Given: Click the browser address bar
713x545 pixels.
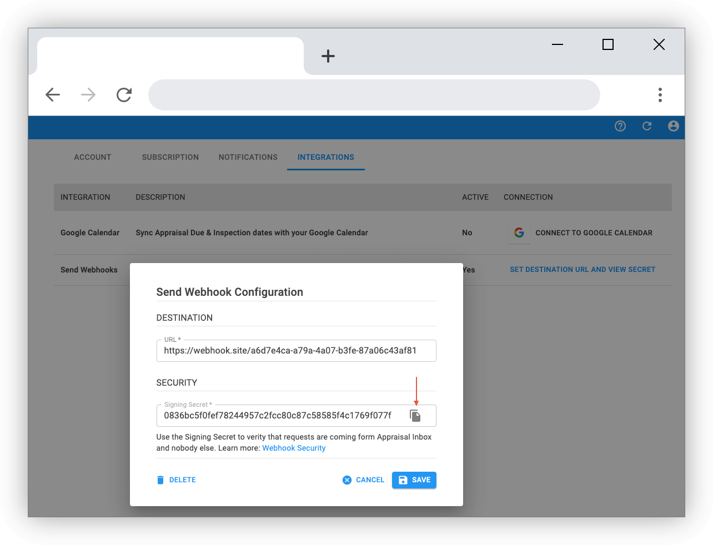Looking at the screenshot, I should point(374,95).
